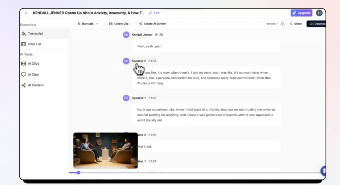Open AI Content in the sidebar
This screenshot has height=185, width=340.
44,85
